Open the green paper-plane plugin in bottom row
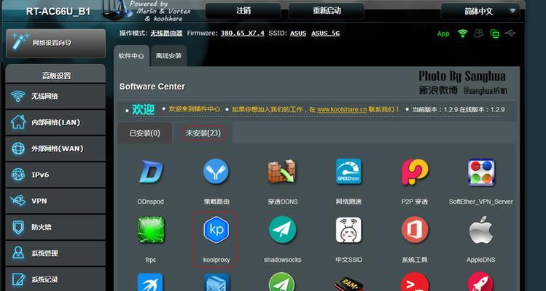The height and width of the screenshot is (291, 546). click(282, 282)
